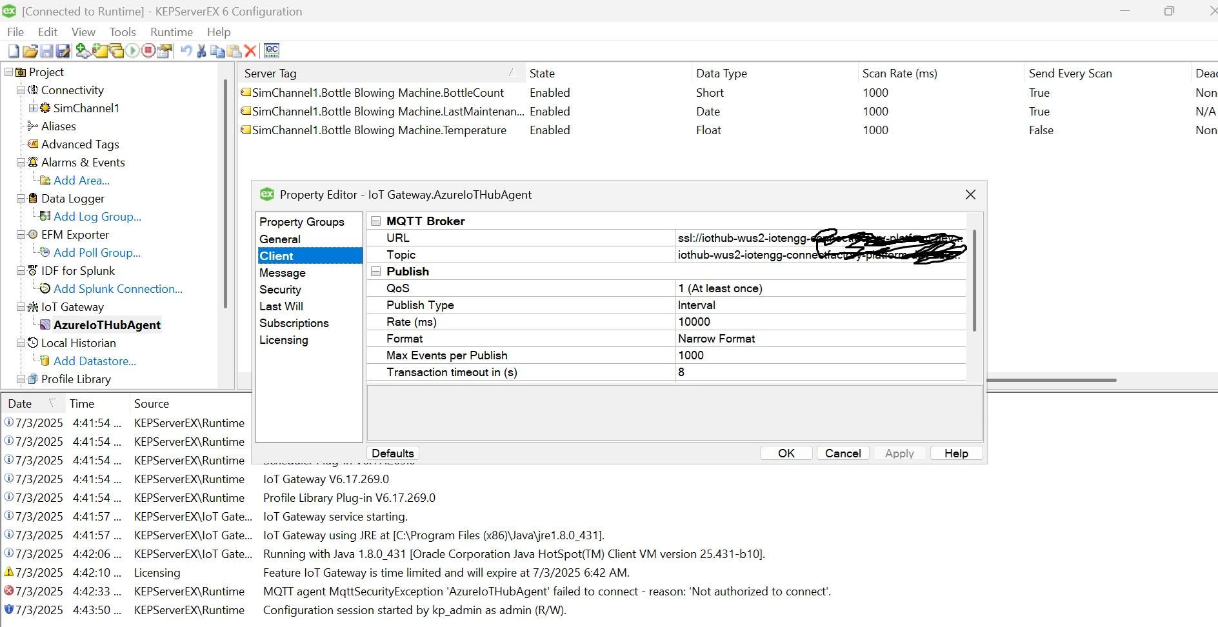This screenshot has width=1218, height=627.
Task: Collapse the Connectivity tree node
Action: coord(21,90)
